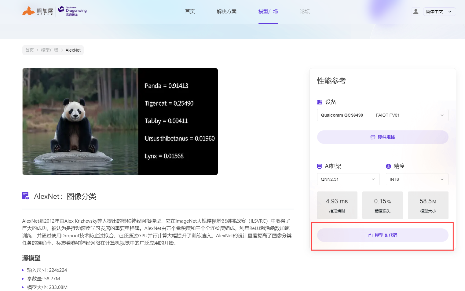Click the panda classification result image
The height and width of the screenshot is (291, 465).
click(x=120, y=121)
